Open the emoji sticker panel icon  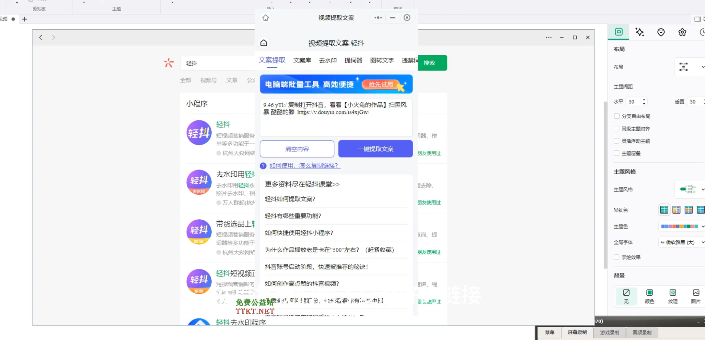[661, 32]
